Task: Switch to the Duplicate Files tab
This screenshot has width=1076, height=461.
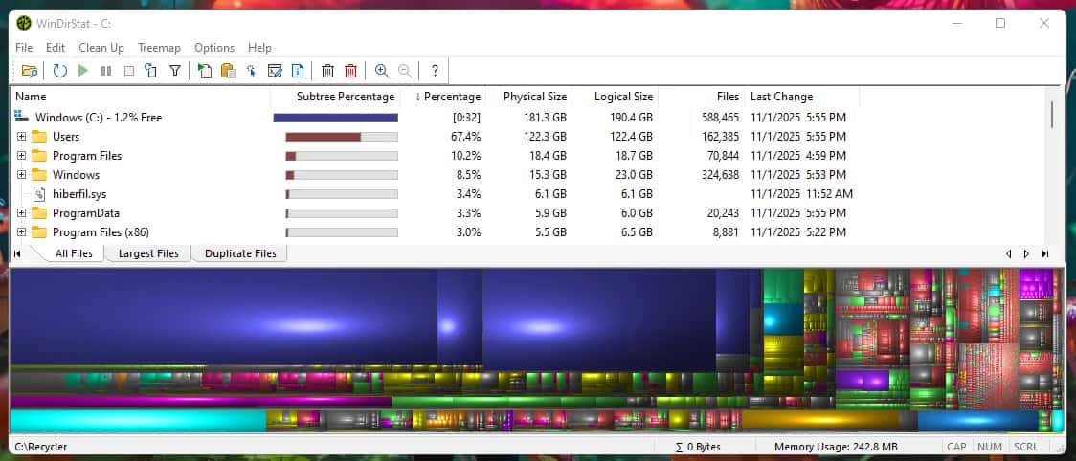Action: tap(240, 254)
